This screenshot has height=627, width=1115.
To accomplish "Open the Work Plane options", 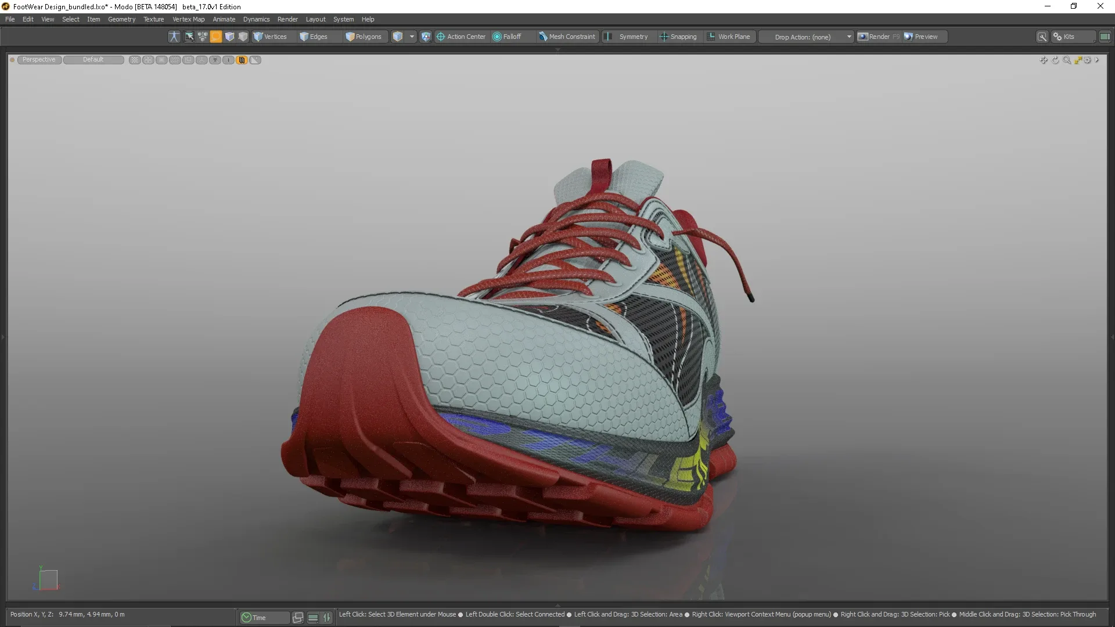I will pos(729,37).
